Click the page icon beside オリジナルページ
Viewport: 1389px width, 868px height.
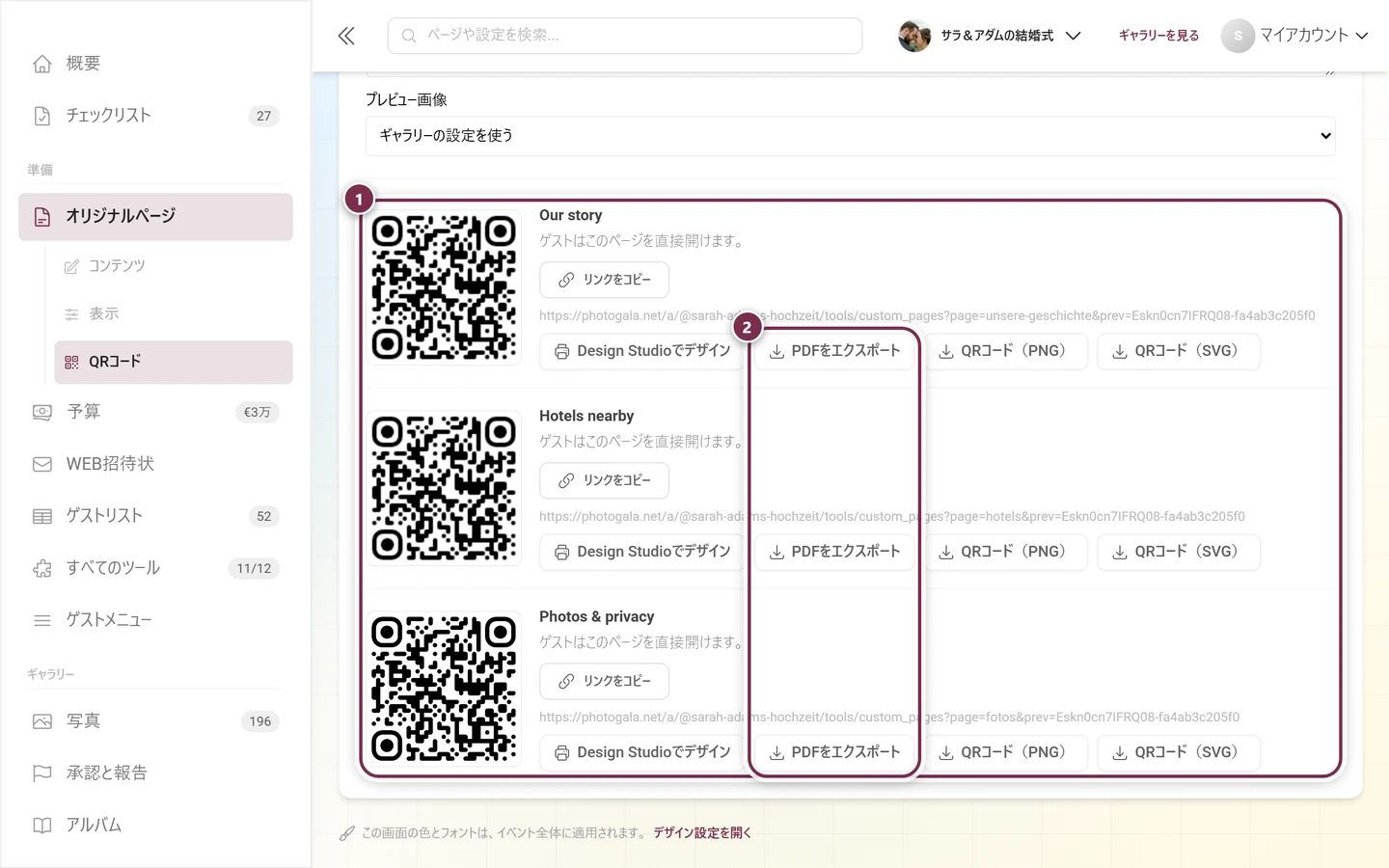click(42, 217)
